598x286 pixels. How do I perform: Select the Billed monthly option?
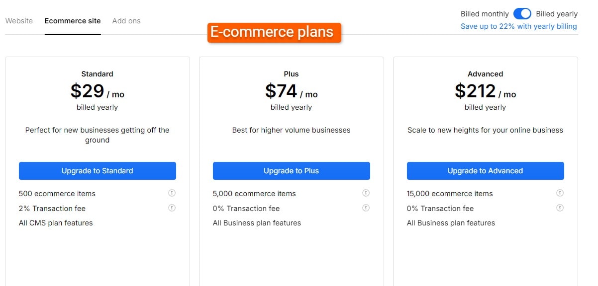[x=484, y=13]
